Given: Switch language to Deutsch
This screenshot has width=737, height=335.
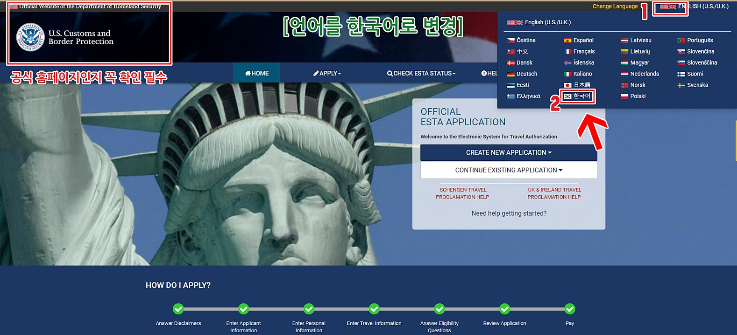Looking at the screenshot, I should click(522, 74).
